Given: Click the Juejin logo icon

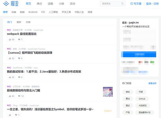Looking at the screenshot, I should [6, 4].
